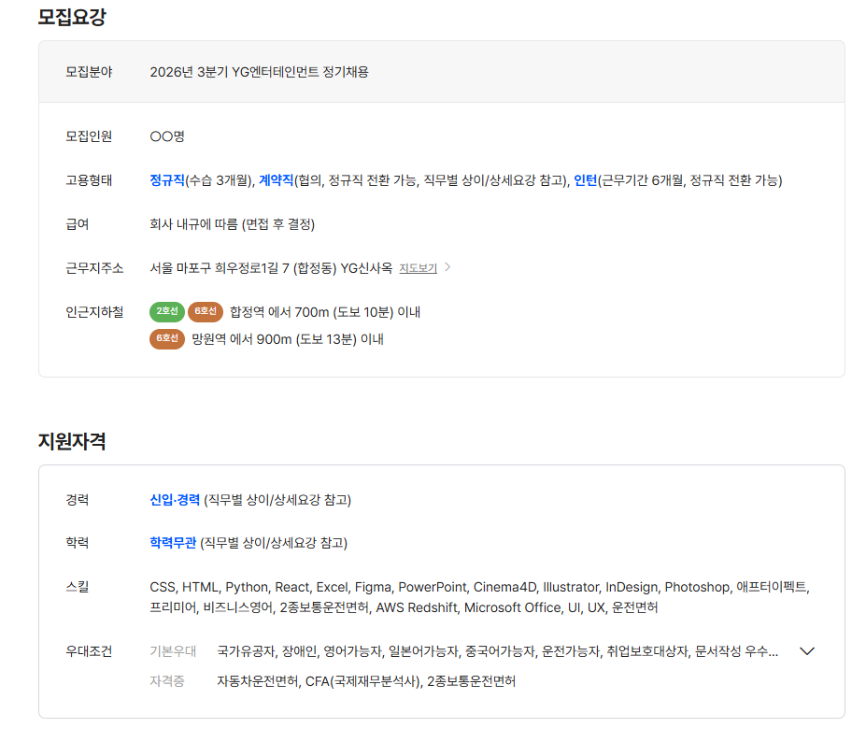Click the 우대조건 label

click(89, 651)
